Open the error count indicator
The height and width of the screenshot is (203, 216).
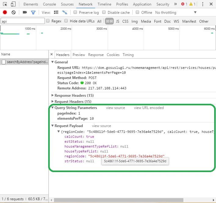click(x=184, y=4)
